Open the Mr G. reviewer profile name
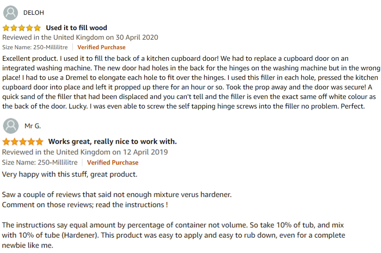The image size is (381, 253). coord(33,126)
